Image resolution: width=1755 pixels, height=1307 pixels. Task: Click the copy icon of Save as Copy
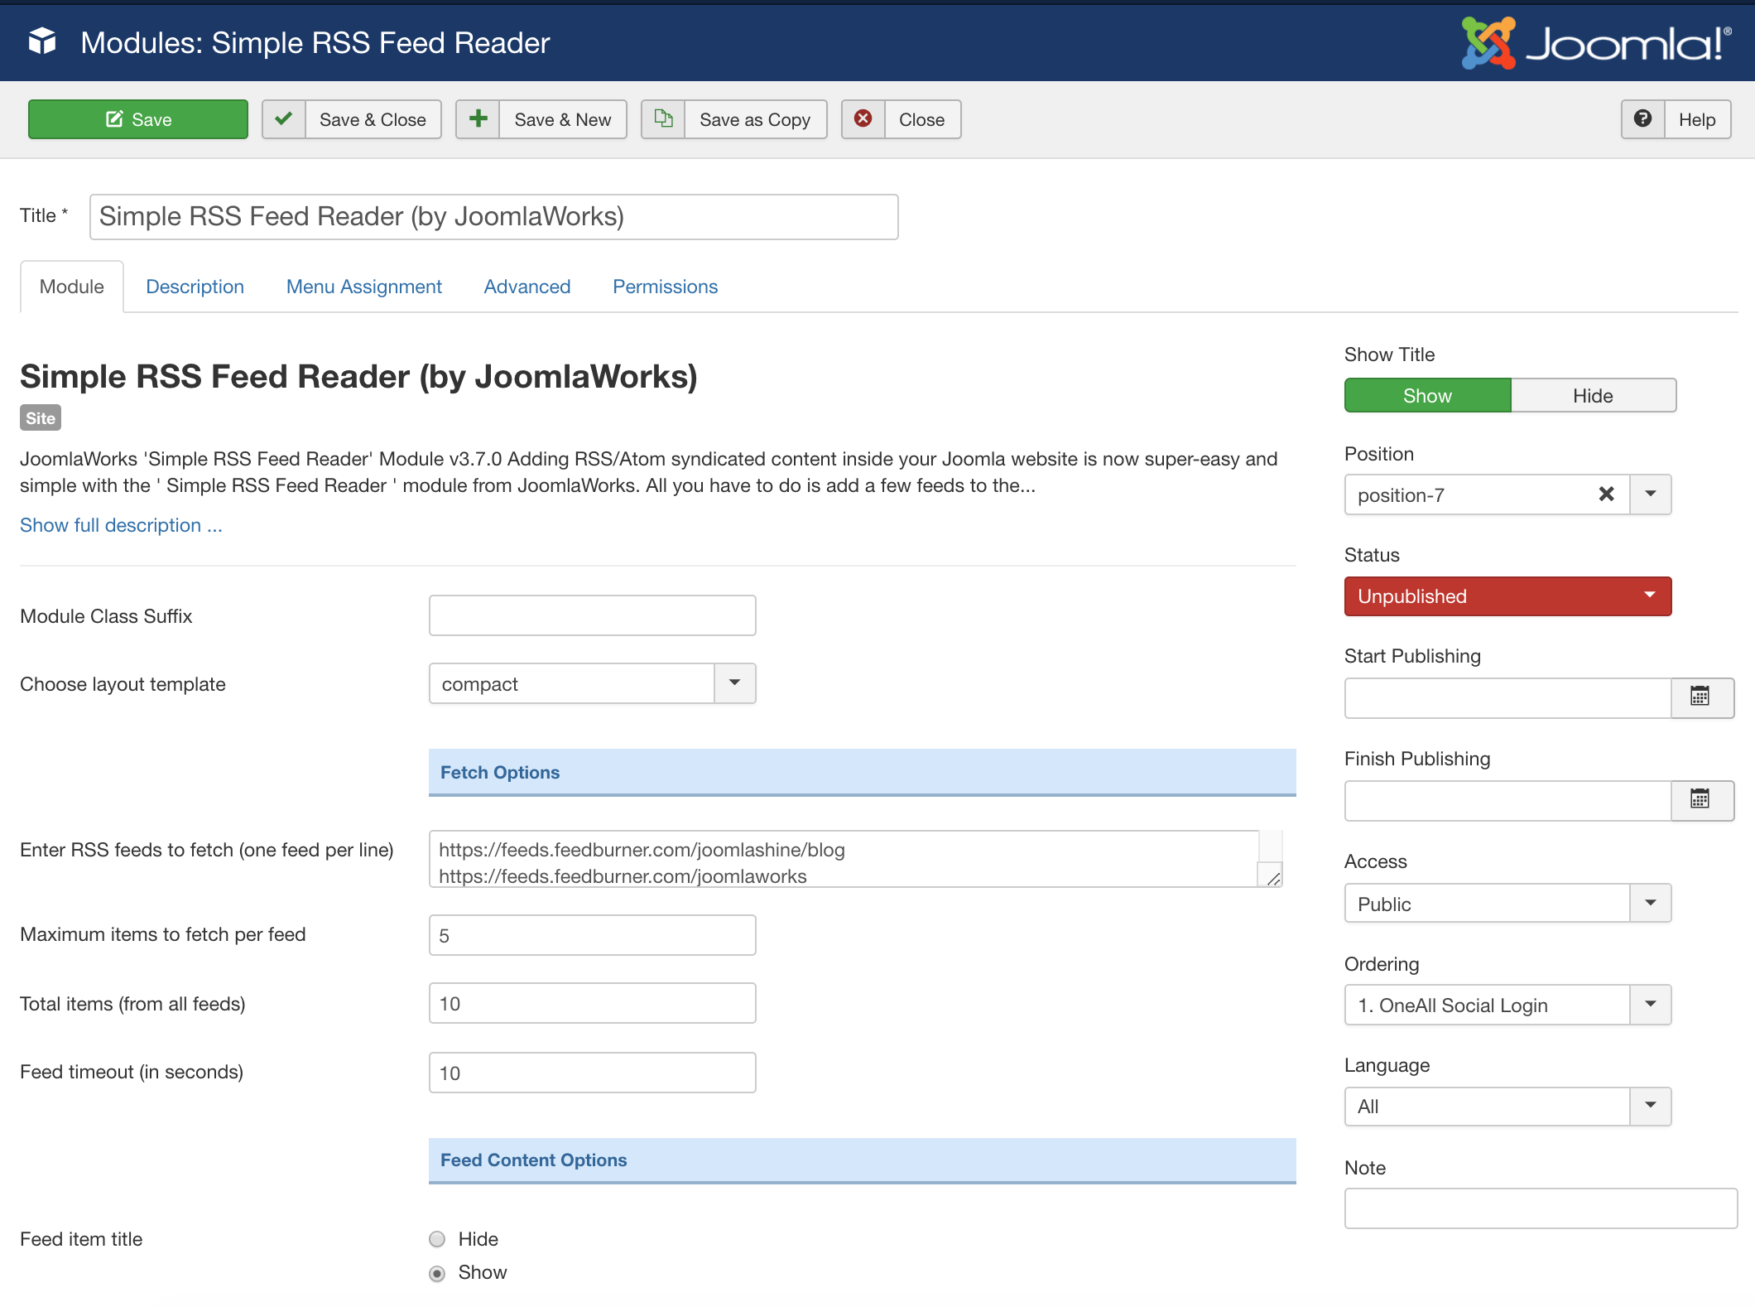click(663, 119)
